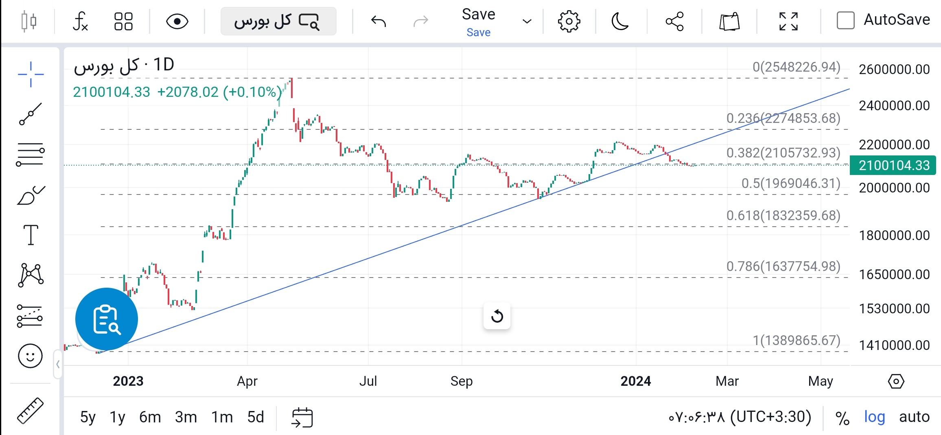The height and width of the screenshot is (435, 941).
Task: Select the crosshair cursor tool
Action: pyautogui.click(x=31, y=74)
